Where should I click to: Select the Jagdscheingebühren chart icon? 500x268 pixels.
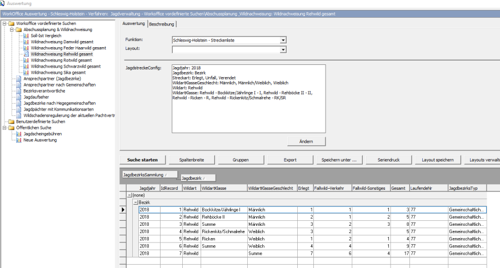coord(19,134)
